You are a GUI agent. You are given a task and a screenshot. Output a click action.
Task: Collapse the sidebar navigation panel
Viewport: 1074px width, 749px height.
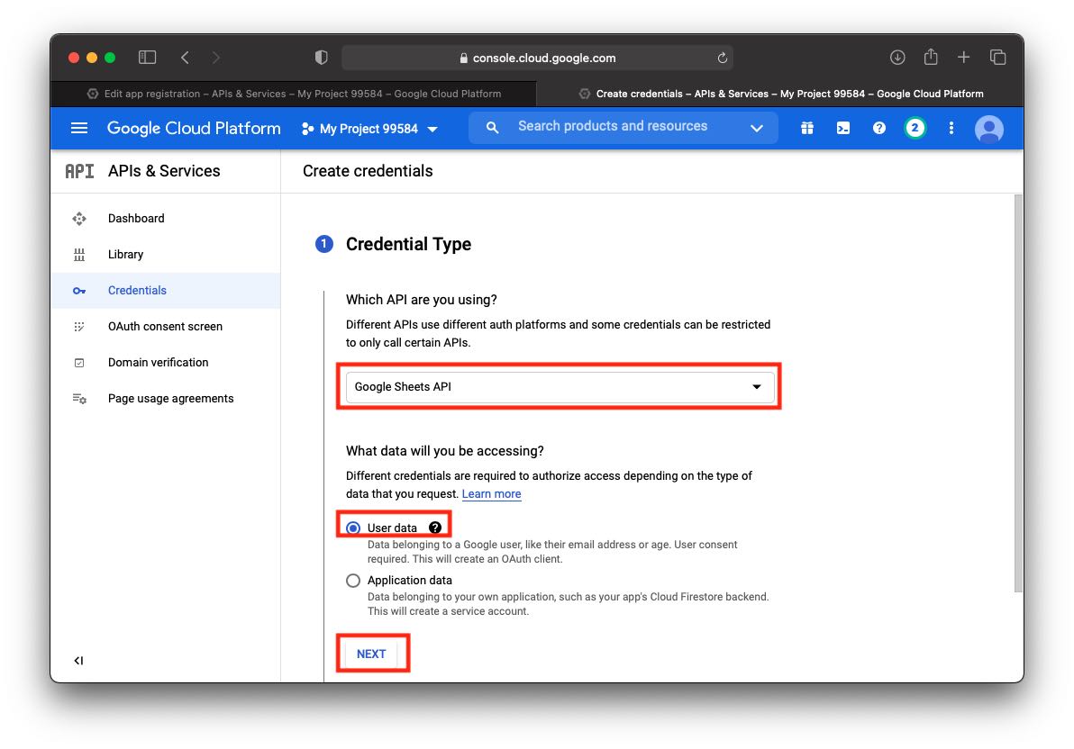pos(78,661)
